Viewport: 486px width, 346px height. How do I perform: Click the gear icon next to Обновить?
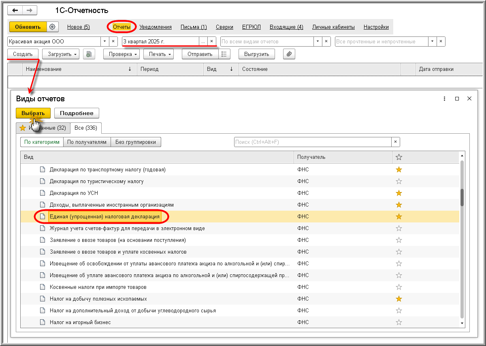tap(52, 27)
